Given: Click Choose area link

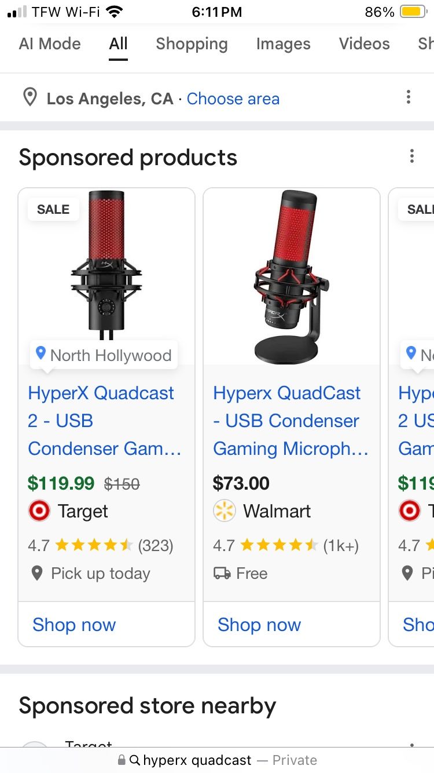Looking at the screenshot, I should click(x=233, y=99).
